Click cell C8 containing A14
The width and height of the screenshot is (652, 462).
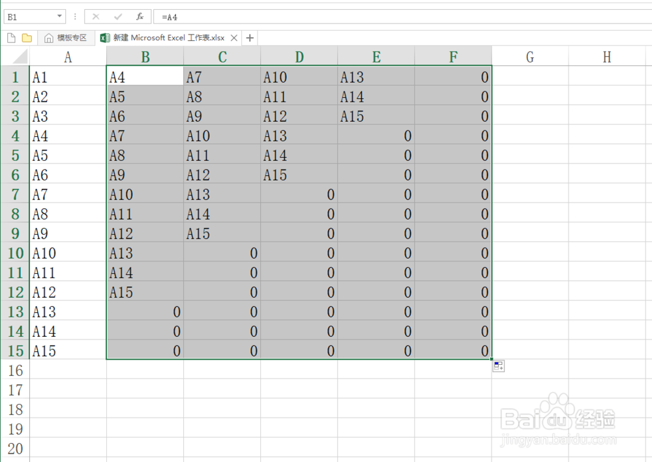(222, 213)
